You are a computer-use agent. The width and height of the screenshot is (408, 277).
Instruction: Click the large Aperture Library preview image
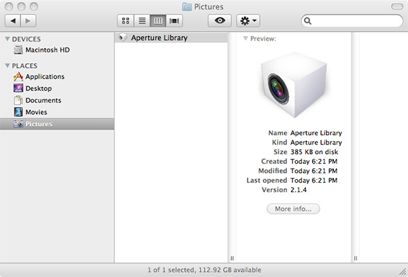click(x=294, y=85)
